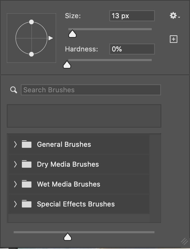Open the brush settings gear menu

point(175,15)
